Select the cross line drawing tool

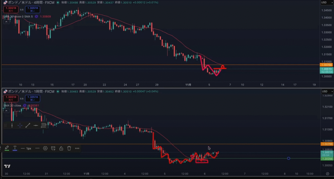[x=20, y=125]
